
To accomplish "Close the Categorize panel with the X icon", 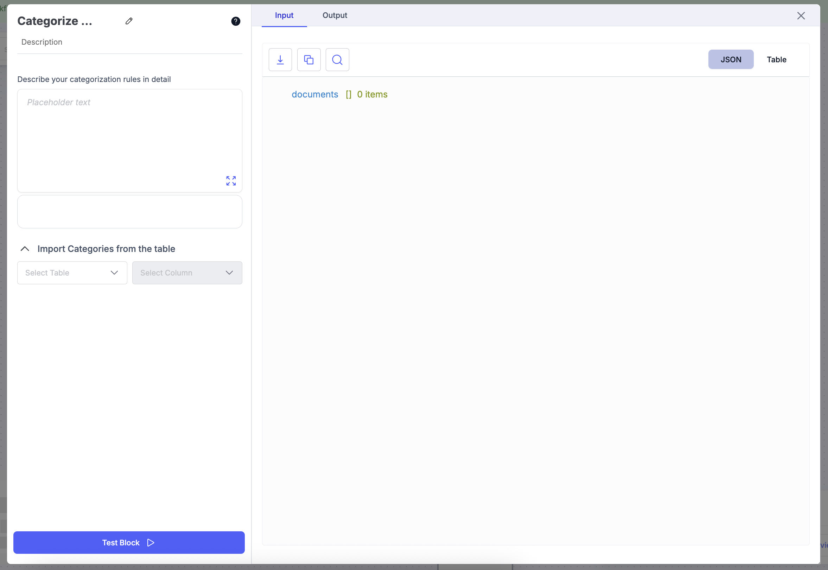I will click(801, 16).
